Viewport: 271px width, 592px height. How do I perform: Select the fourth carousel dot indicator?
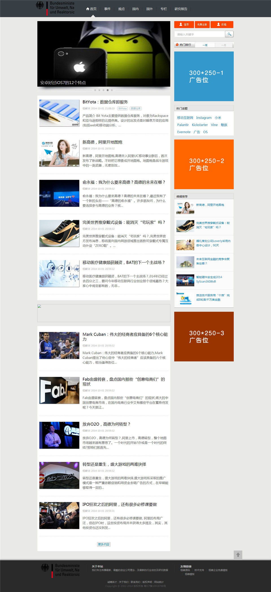(x=108, y=90)
